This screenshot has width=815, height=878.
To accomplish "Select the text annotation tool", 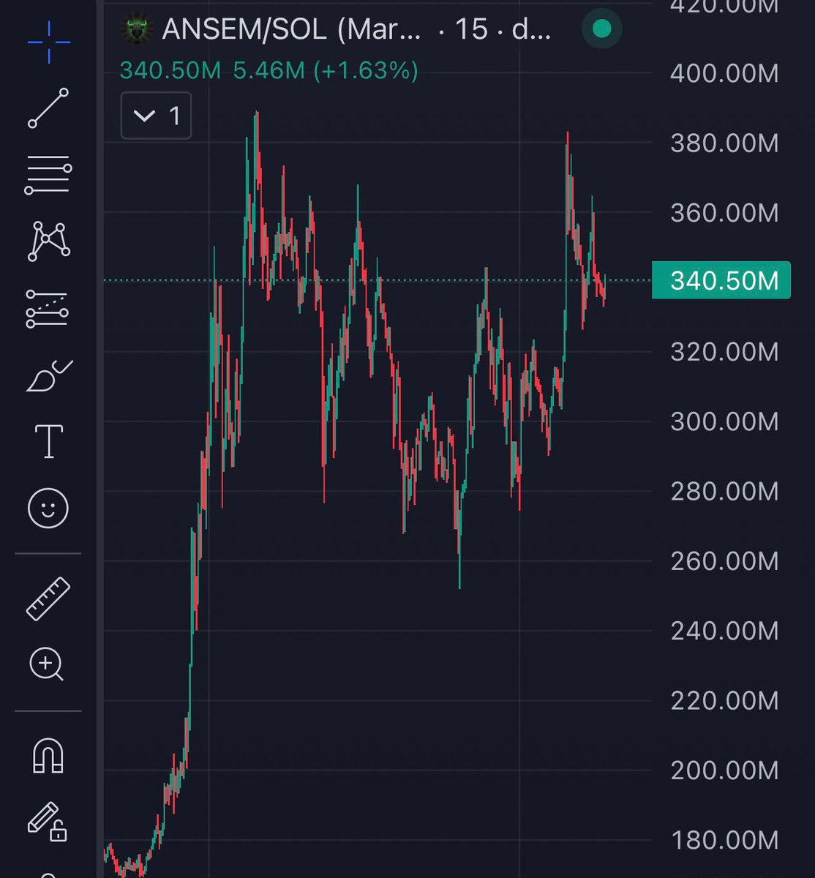I will (49, 441).
